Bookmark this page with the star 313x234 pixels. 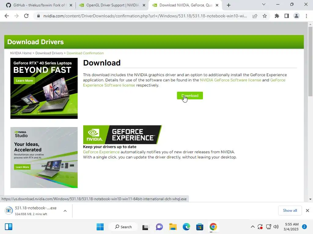[x=265, y=16]
